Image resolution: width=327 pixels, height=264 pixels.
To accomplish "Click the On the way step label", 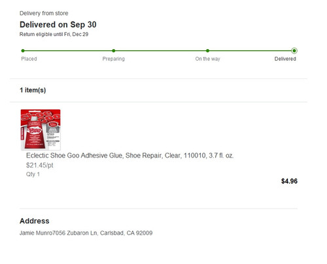I will coord(208,59).
